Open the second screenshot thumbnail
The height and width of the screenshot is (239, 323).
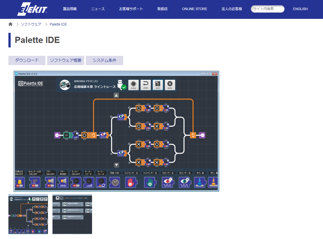(x=72, y=214)
